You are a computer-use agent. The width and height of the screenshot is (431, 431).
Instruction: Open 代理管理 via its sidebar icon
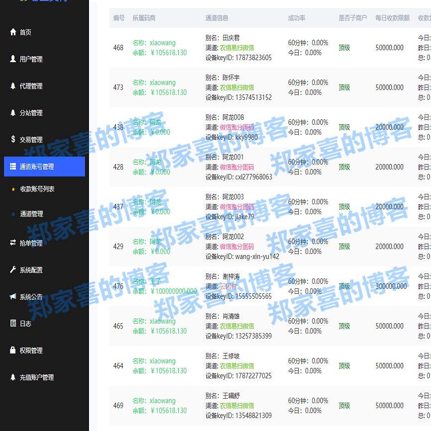coord(13,86)
